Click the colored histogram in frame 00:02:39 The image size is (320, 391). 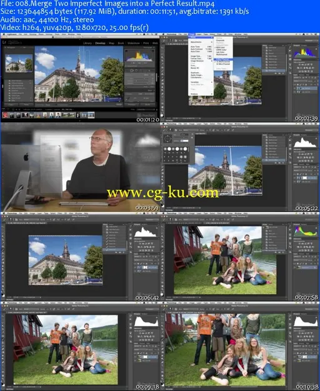click(305, 52)
